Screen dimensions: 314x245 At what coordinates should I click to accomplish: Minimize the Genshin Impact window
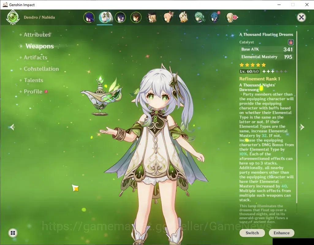click(x=279, y=5)
